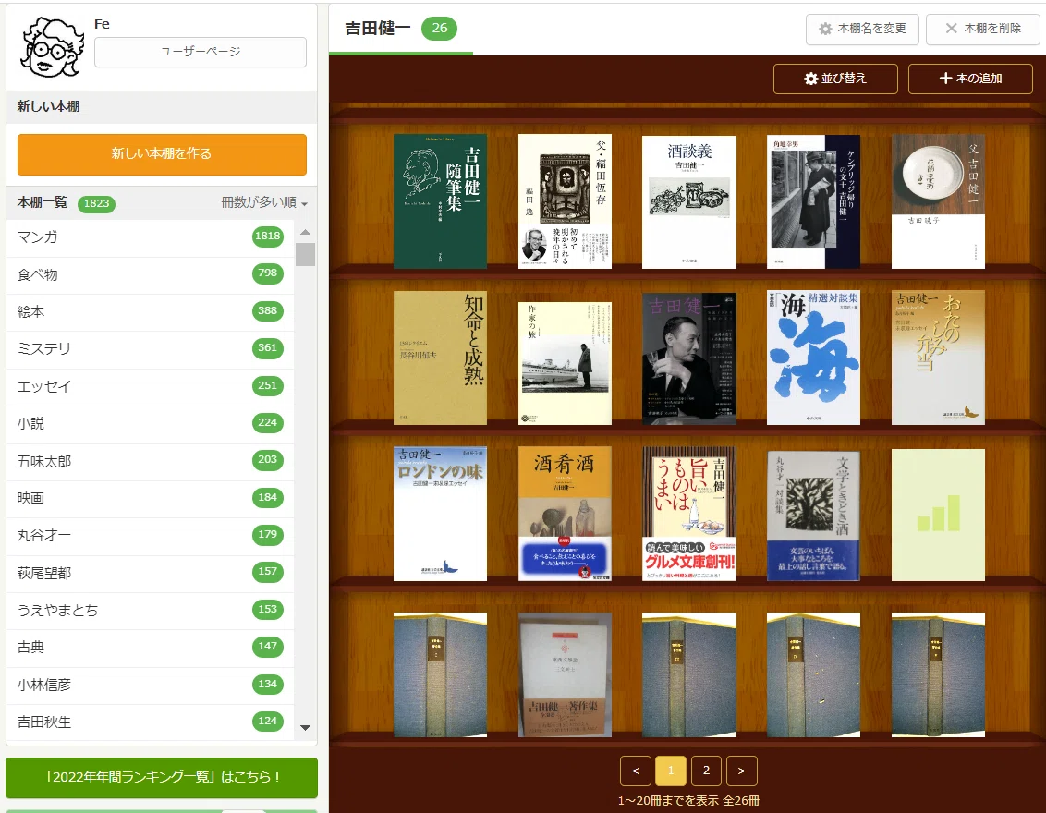Select the 小林信彦 bookshelf
This screenshot has height=813, width=1046.
coord(150,685)
